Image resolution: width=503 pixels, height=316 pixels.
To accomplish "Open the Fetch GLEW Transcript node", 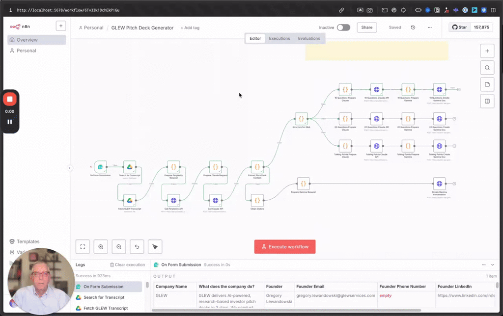I will pos(130,200).
